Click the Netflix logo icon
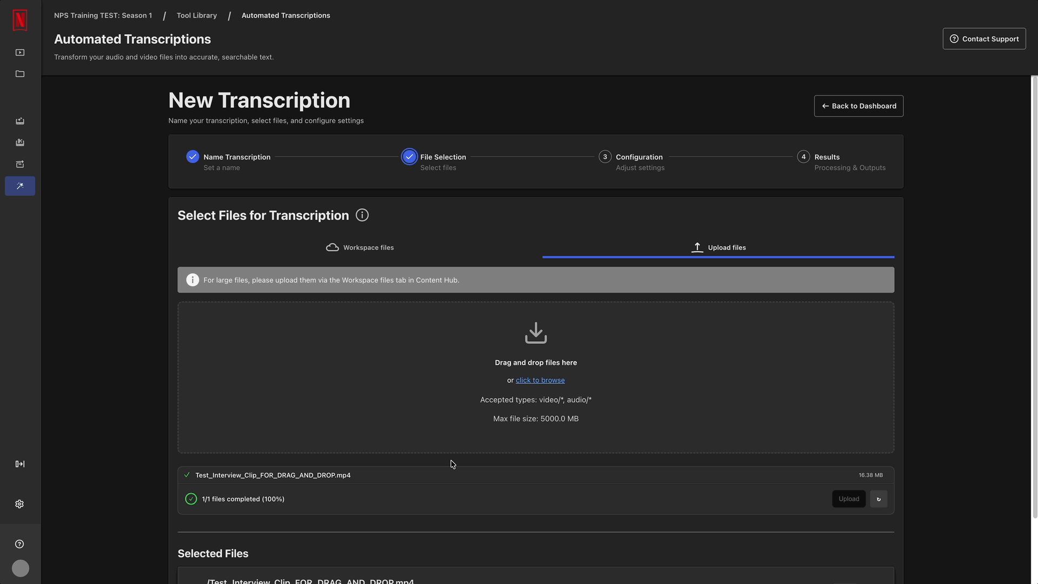 tap(20, 21)
